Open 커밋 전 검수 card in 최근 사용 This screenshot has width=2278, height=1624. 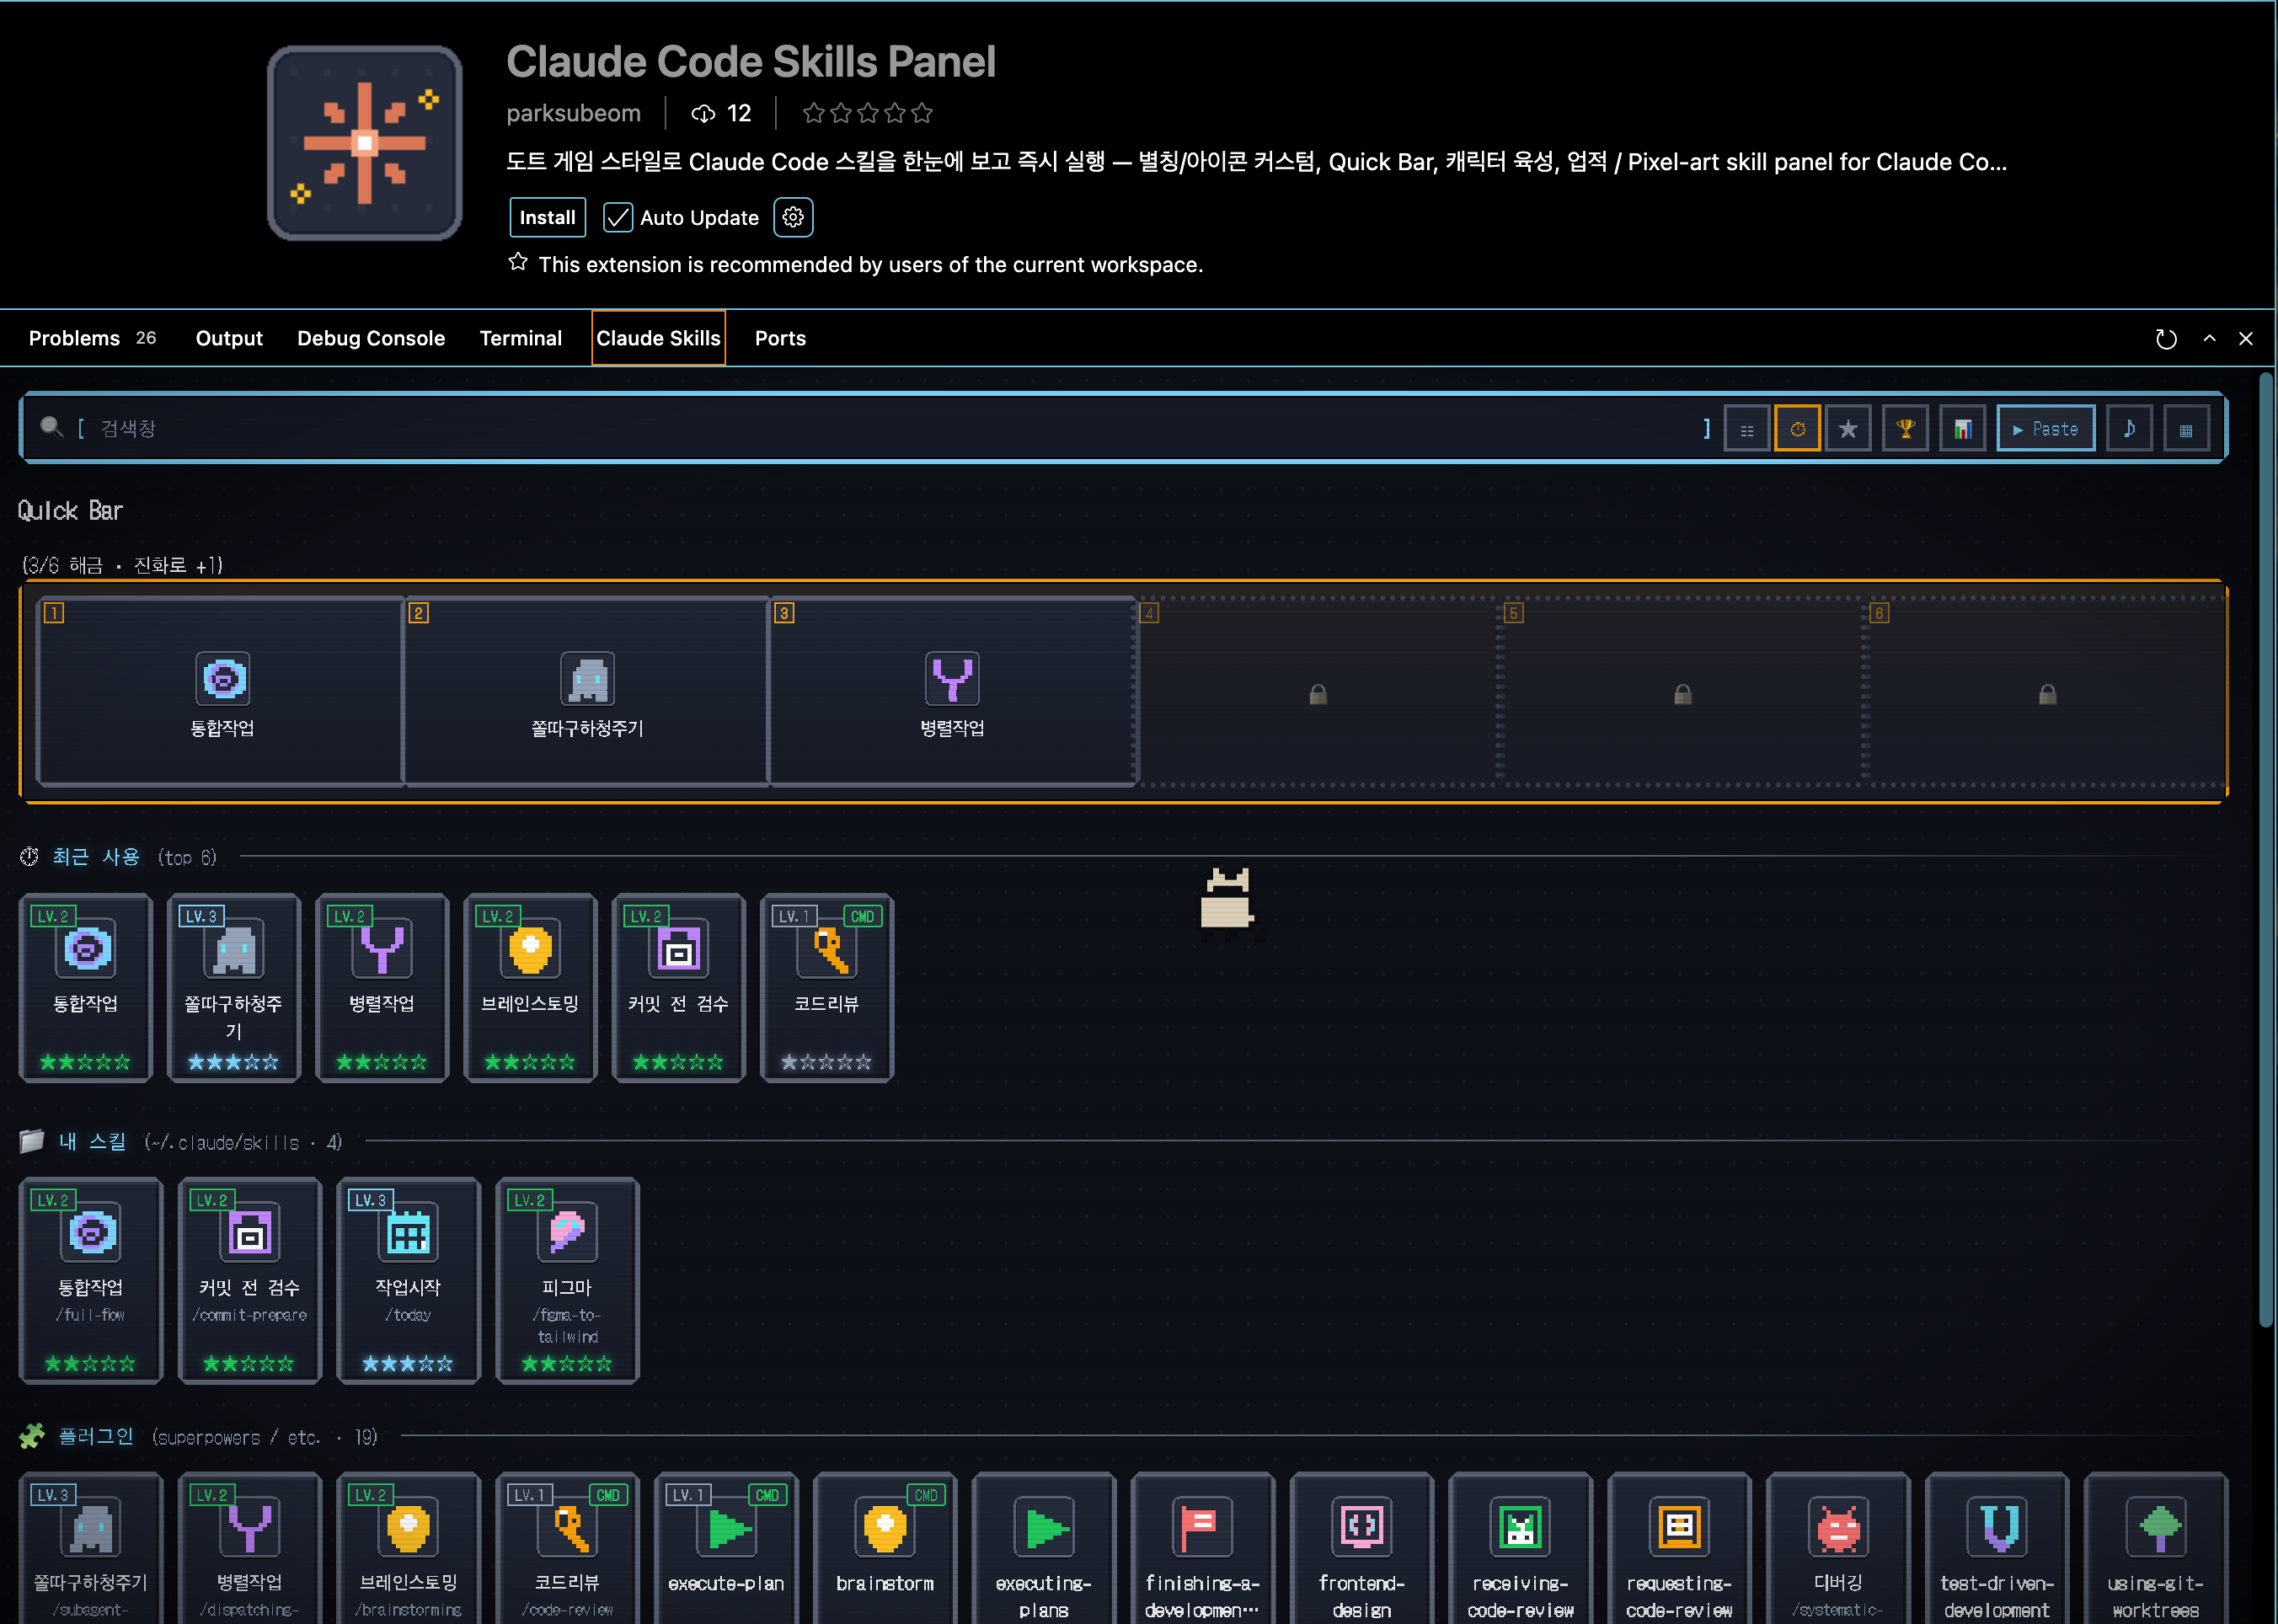click(x=678, y=988)
